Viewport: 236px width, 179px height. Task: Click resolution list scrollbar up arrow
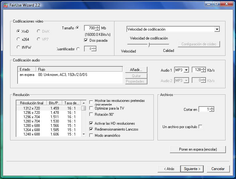point(84,103)
